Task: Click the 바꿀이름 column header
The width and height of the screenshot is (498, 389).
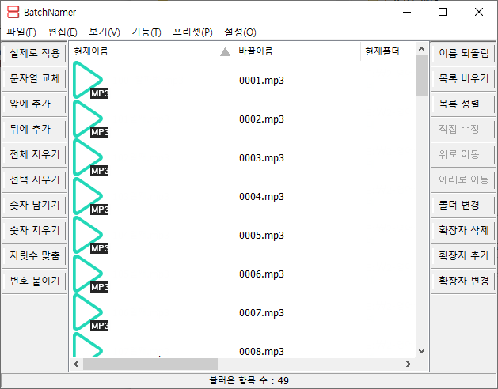Action: click(297, 51)
